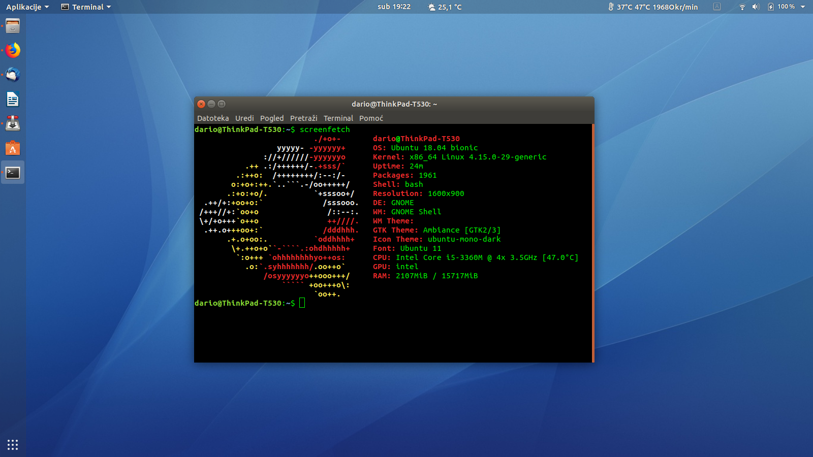Image resolution: width=813 pixels, height=457 pixels.
Task: Click the terminal vertical scrollbar
Action: coord(593,243)
